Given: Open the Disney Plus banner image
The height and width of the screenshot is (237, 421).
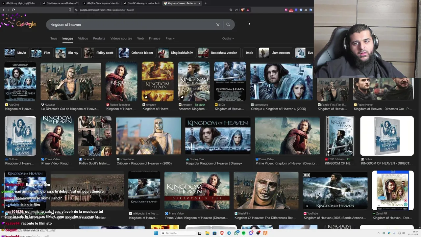Looking at the screenshot, I should tap(218, 136).
